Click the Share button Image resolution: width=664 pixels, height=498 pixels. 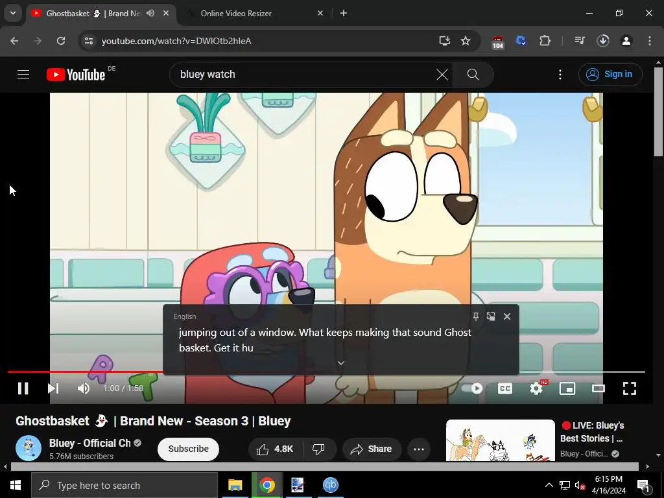coord(372,449)
